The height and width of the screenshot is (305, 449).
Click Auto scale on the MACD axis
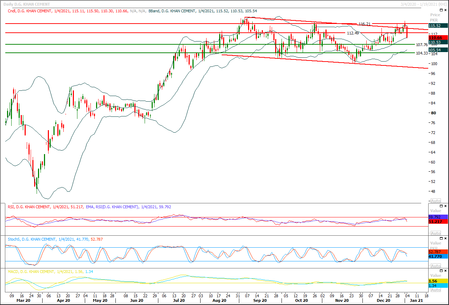[x=436, y=290]
